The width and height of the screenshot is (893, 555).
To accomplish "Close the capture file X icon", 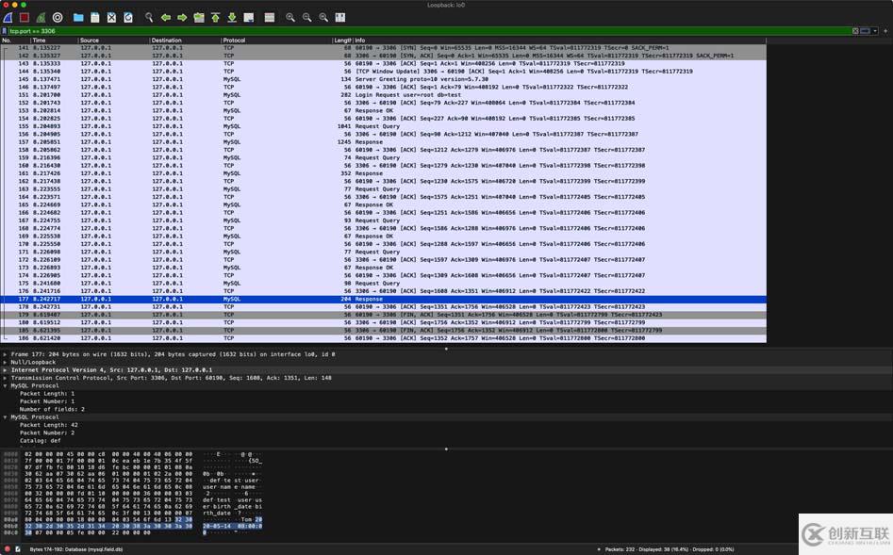I will [x=111, y=18].
